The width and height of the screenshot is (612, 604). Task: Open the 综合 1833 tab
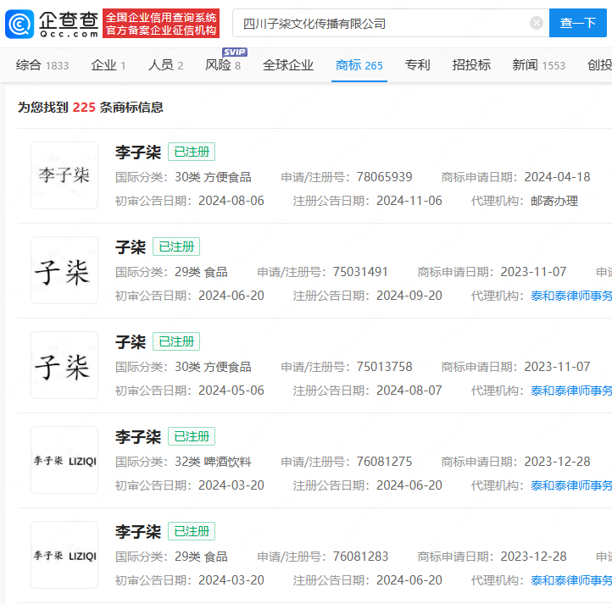(x=42, y=65)
